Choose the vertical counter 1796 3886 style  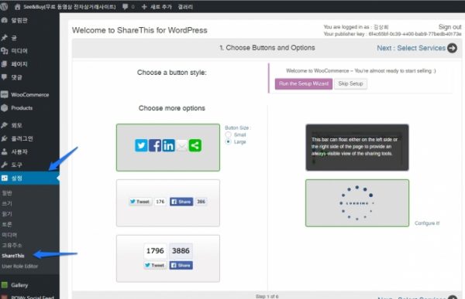[168, 259]
